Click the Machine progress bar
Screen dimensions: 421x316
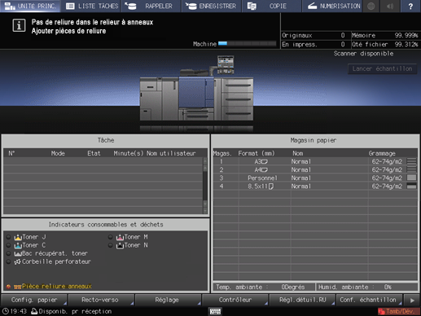click(x=247, y=44)
